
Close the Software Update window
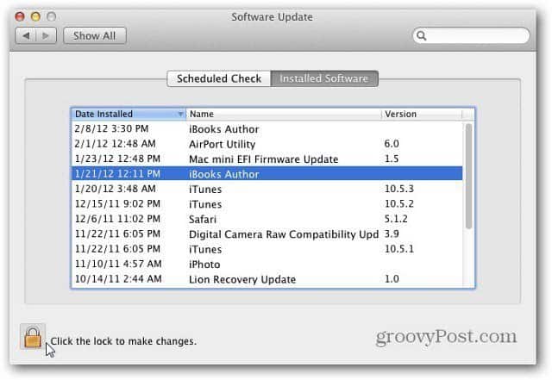click(20, 16)
